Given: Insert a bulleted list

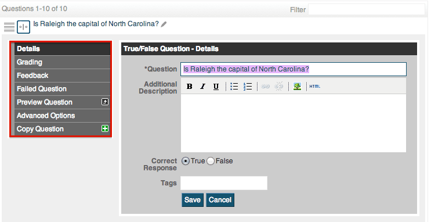Looking at the screenshot, I should (x=234, y=87).
